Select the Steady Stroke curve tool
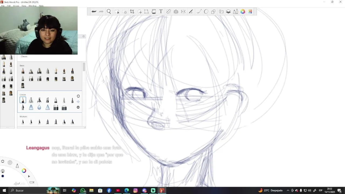 [199, 12]
